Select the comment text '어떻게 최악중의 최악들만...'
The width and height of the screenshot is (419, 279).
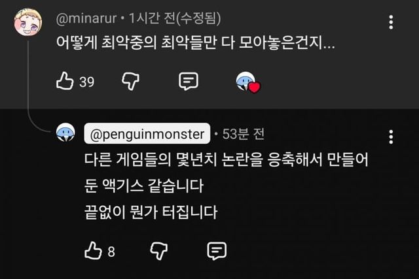coord(195,42)
